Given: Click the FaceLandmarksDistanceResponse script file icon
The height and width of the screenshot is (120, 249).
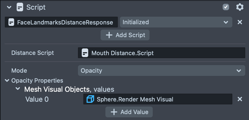Looking at the screenshot, I should click(x=11, y=22).
